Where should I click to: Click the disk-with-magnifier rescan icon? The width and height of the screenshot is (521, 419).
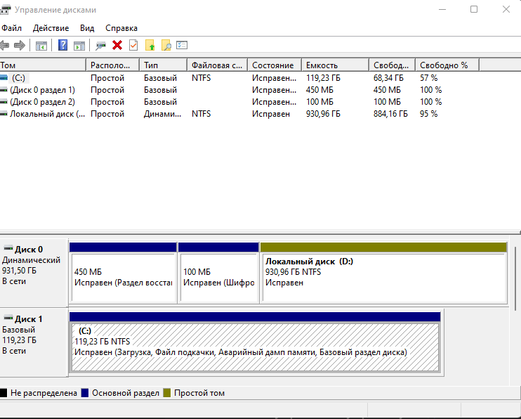(100, 46)
